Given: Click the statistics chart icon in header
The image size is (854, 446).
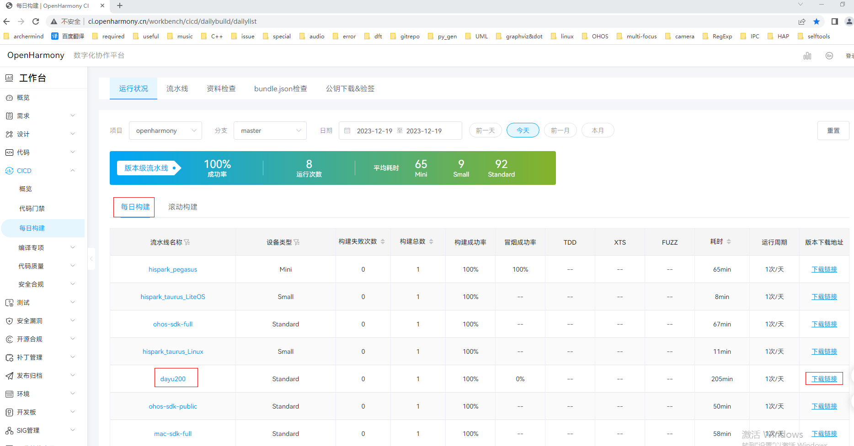Looking at the screenshot, I should click(x=807, y=56).
